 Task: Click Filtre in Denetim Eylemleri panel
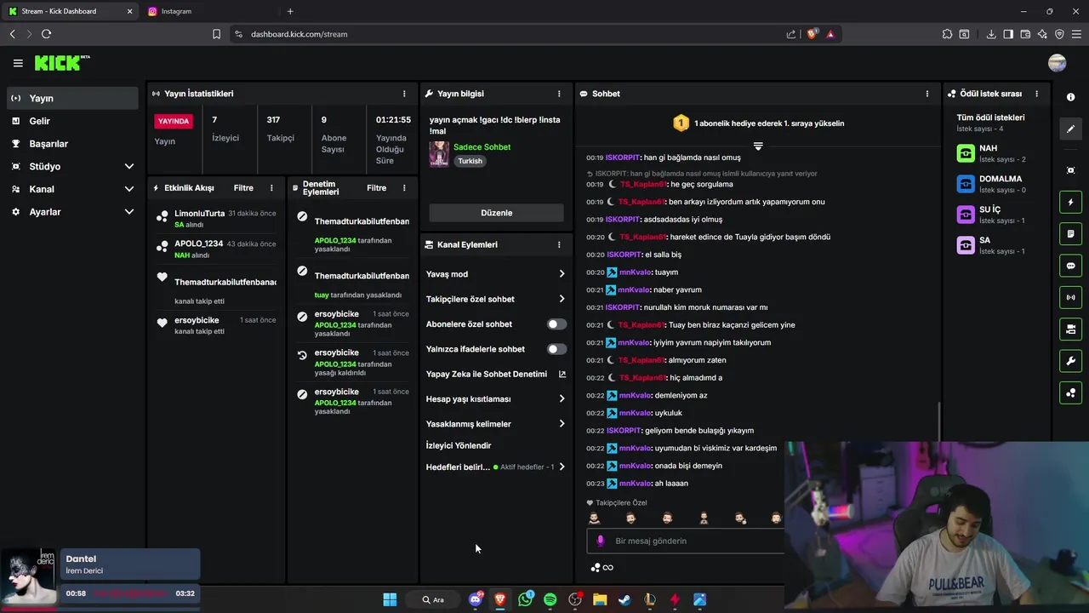pos(376,188)
